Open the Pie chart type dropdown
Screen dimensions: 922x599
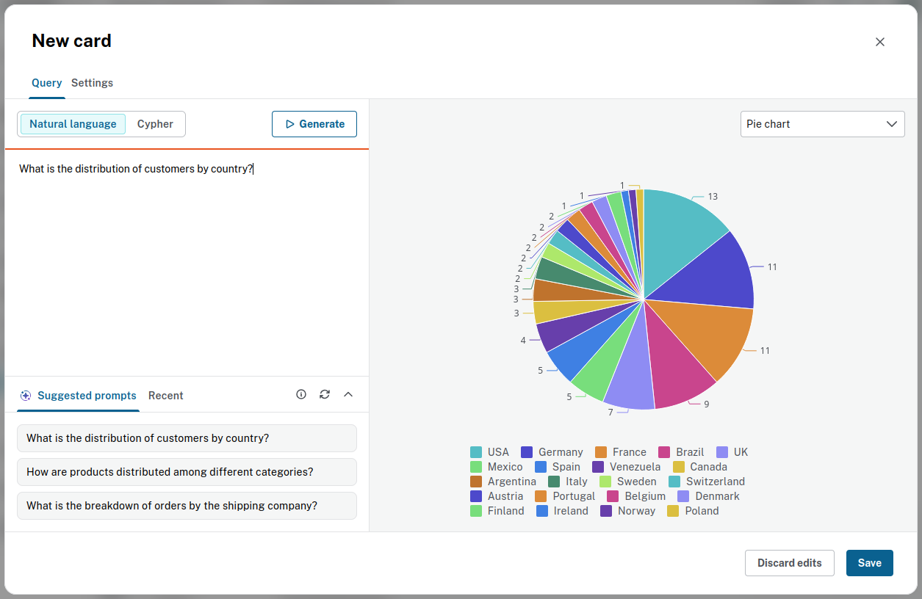[x=822, y=123]
